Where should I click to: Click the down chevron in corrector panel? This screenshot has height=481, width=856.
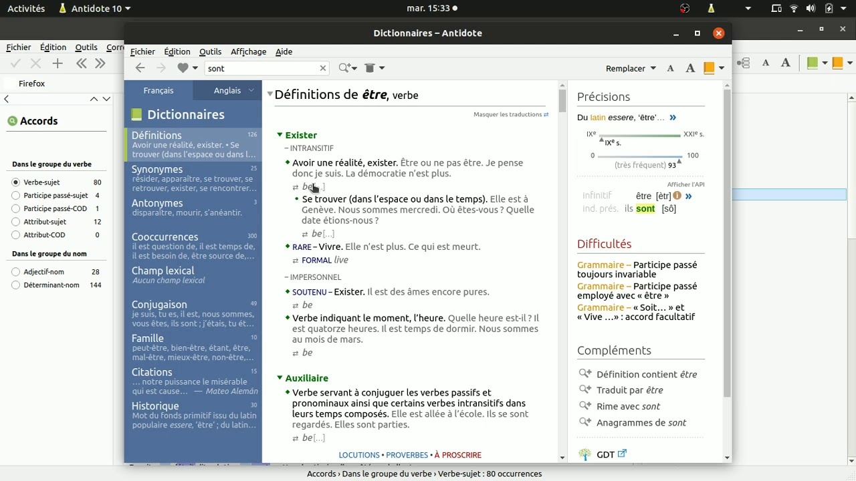[x=106, y=99]
